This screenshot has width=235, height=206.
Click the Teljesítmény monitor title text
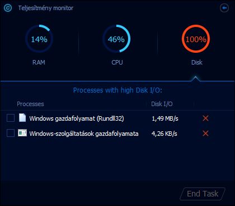pyautogui.click(x=46, y=8)
